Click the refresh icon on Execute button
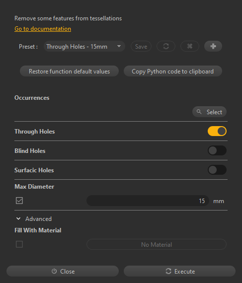Screen dimensions: 242x283 point(168,271)
